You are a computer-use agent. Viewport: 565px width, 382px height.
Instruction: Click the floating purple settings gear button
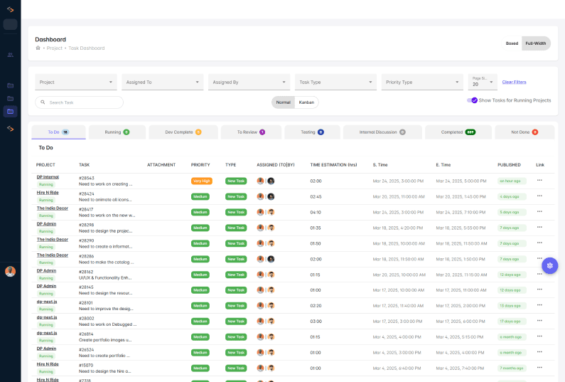click(549, 265)
